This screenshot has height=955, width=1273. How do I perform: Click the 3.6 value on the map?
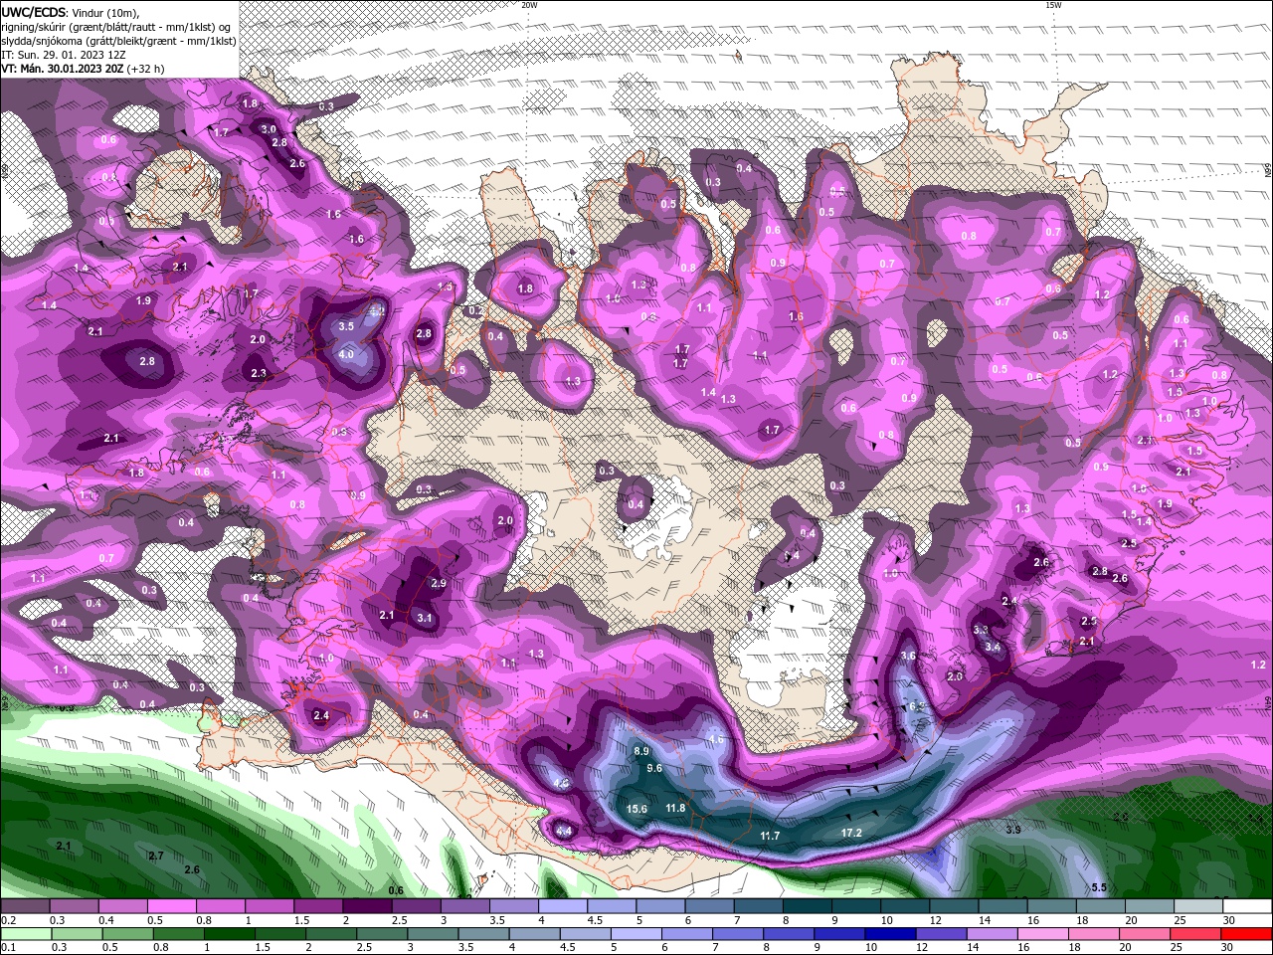coord(908,656)
